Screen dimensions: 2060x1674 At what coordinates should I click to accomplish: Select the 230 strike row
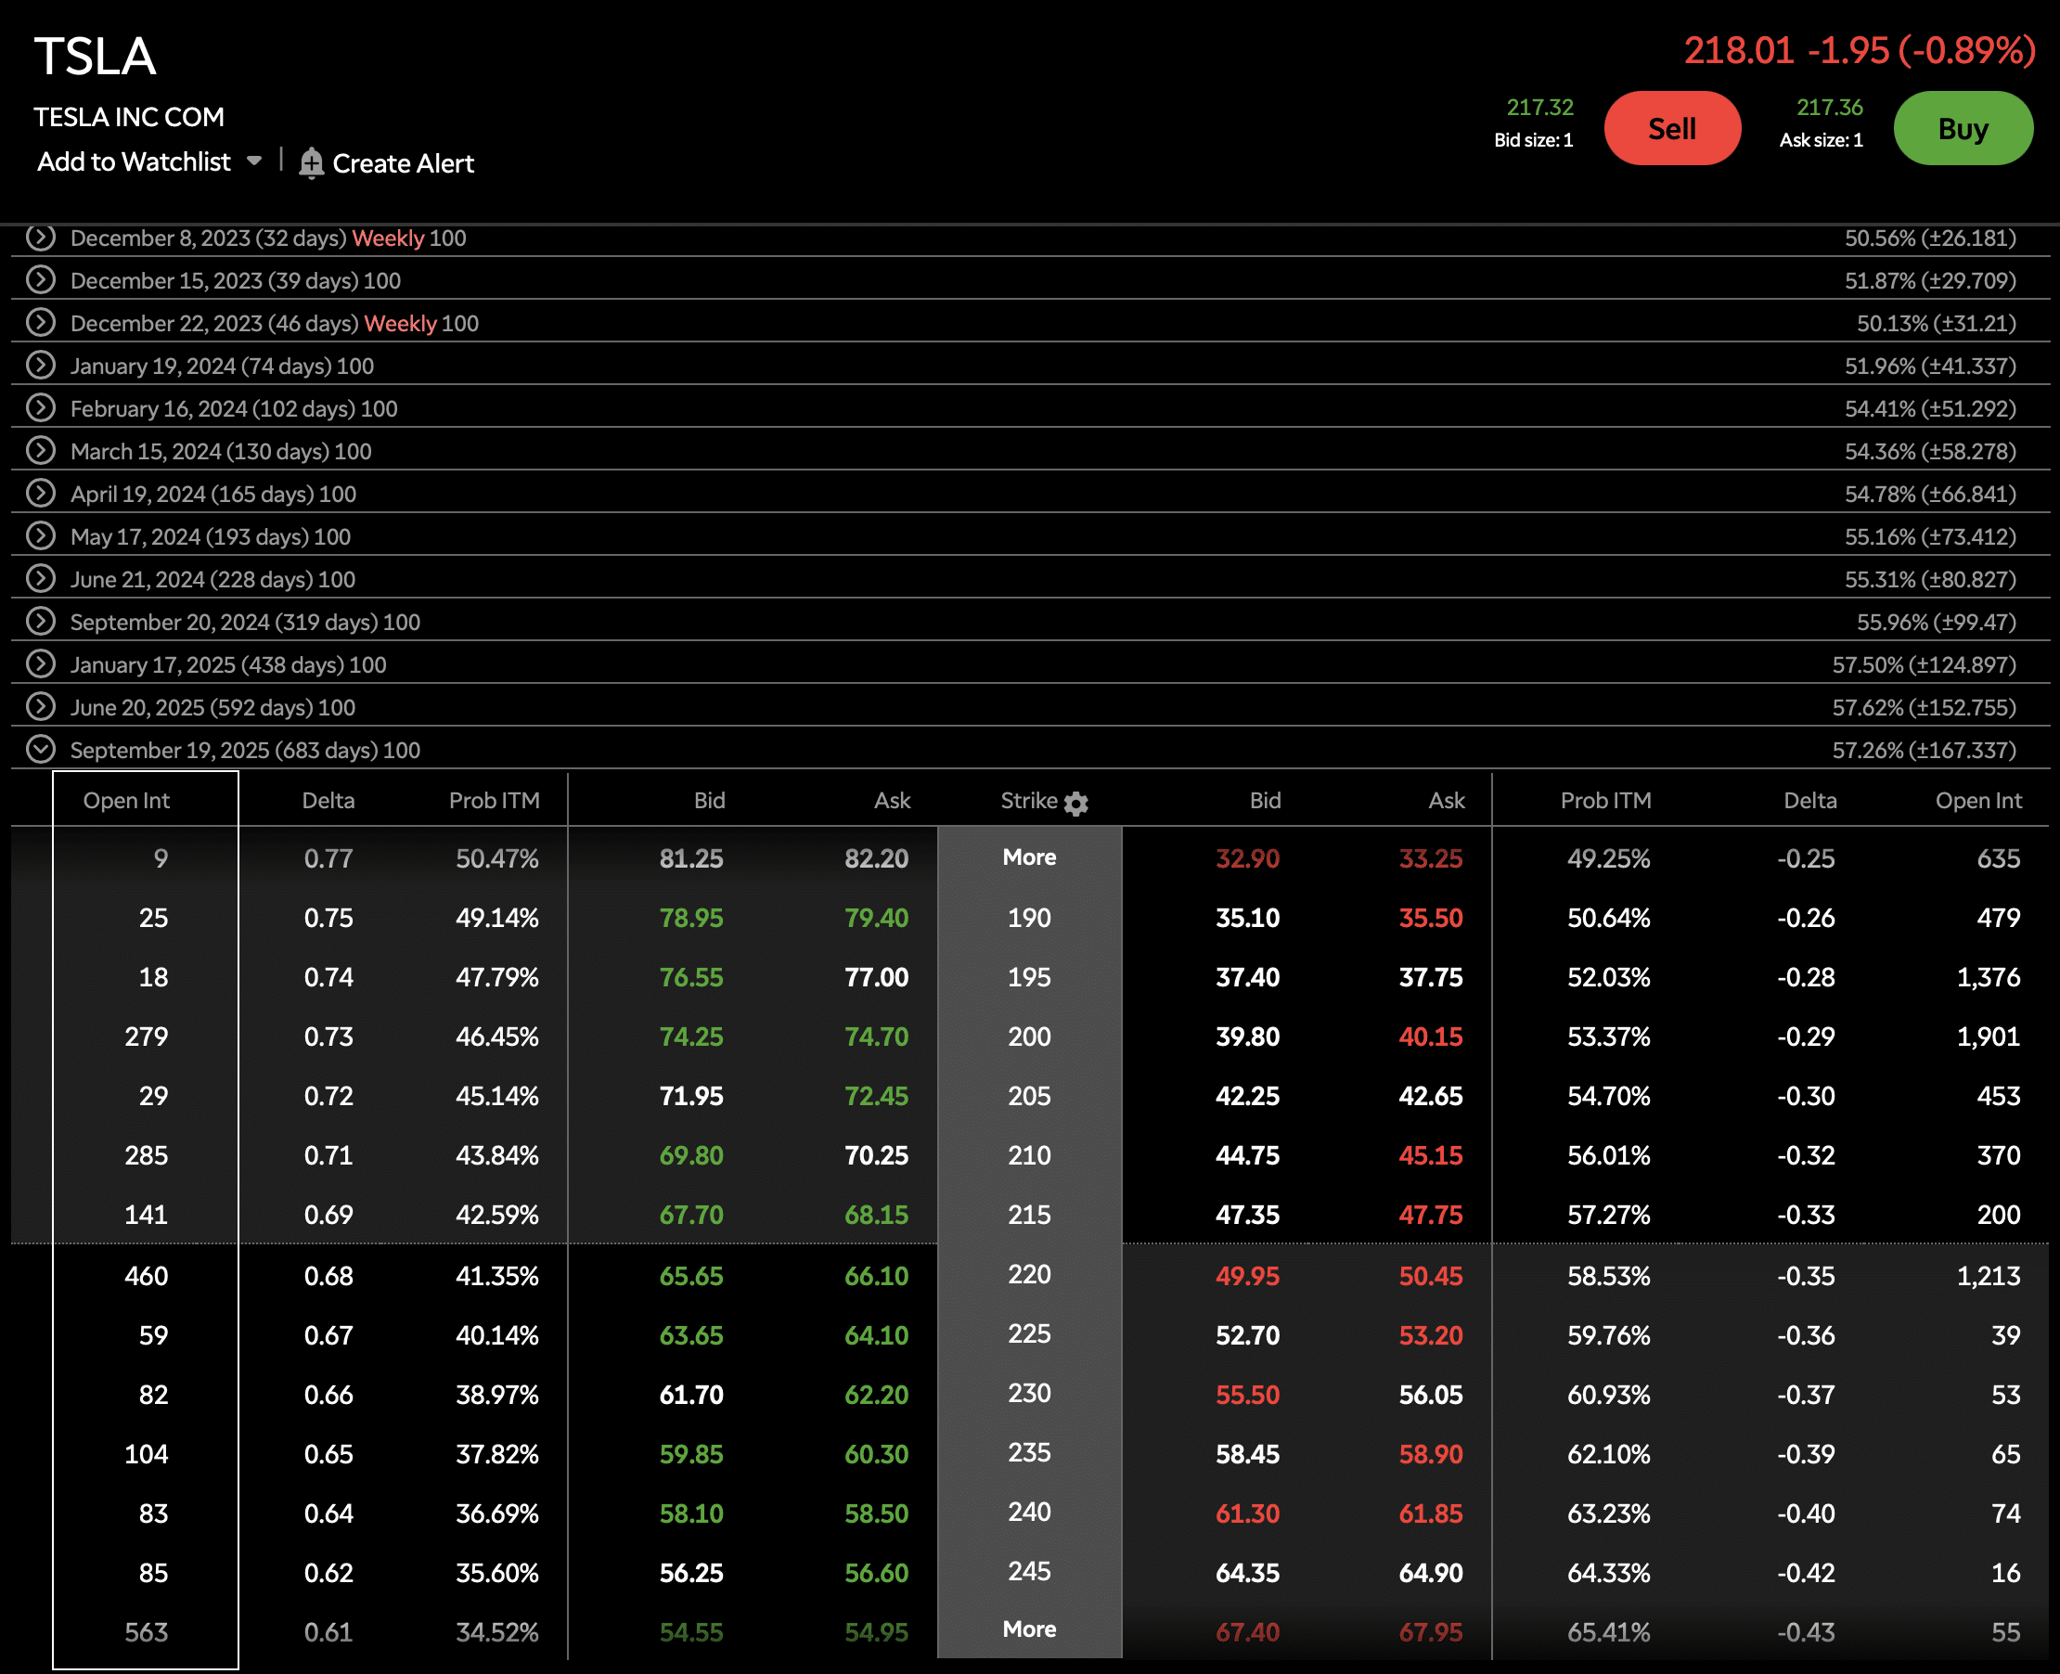tap(1029, 1393)
